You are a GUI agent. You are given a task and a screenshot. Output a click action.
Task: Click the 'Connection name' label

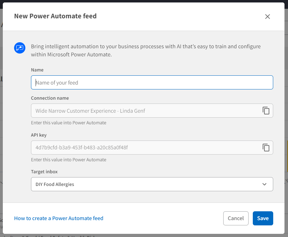tap(50, 98)
